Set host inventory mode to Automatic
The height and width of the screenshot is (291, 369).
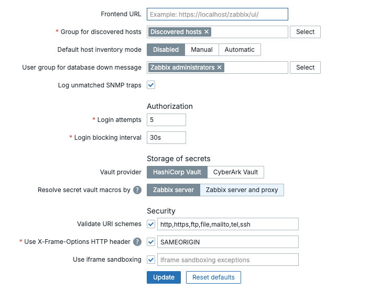(240, 50)
